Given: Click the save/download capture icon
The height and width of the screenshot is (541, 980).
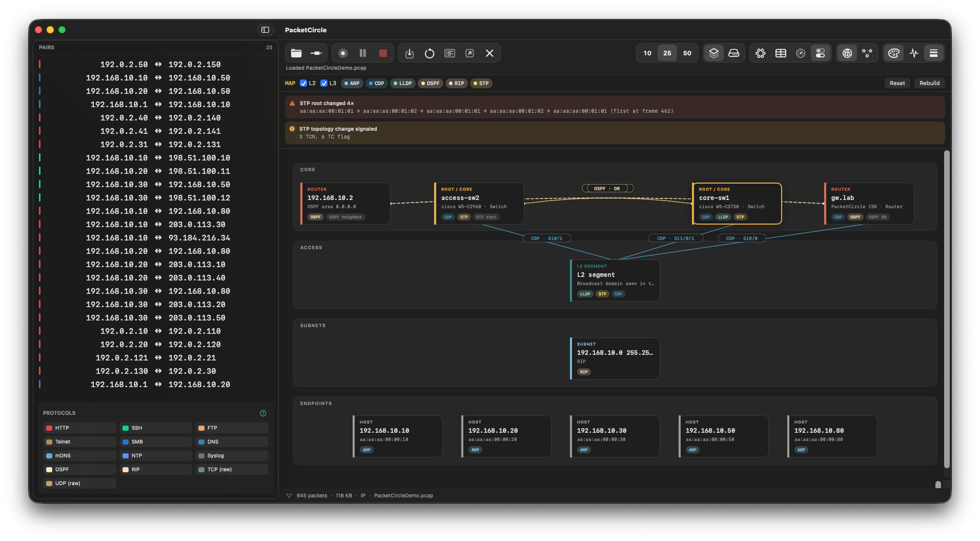Looking at the screenshot, I should tap(410, 53).
